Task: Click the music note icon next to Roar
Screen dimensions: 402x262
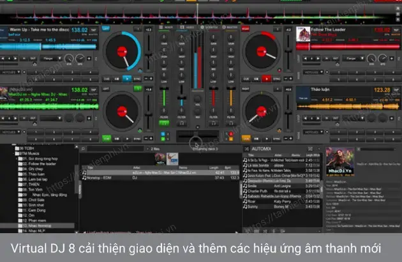Action: (x=245, y=201)
